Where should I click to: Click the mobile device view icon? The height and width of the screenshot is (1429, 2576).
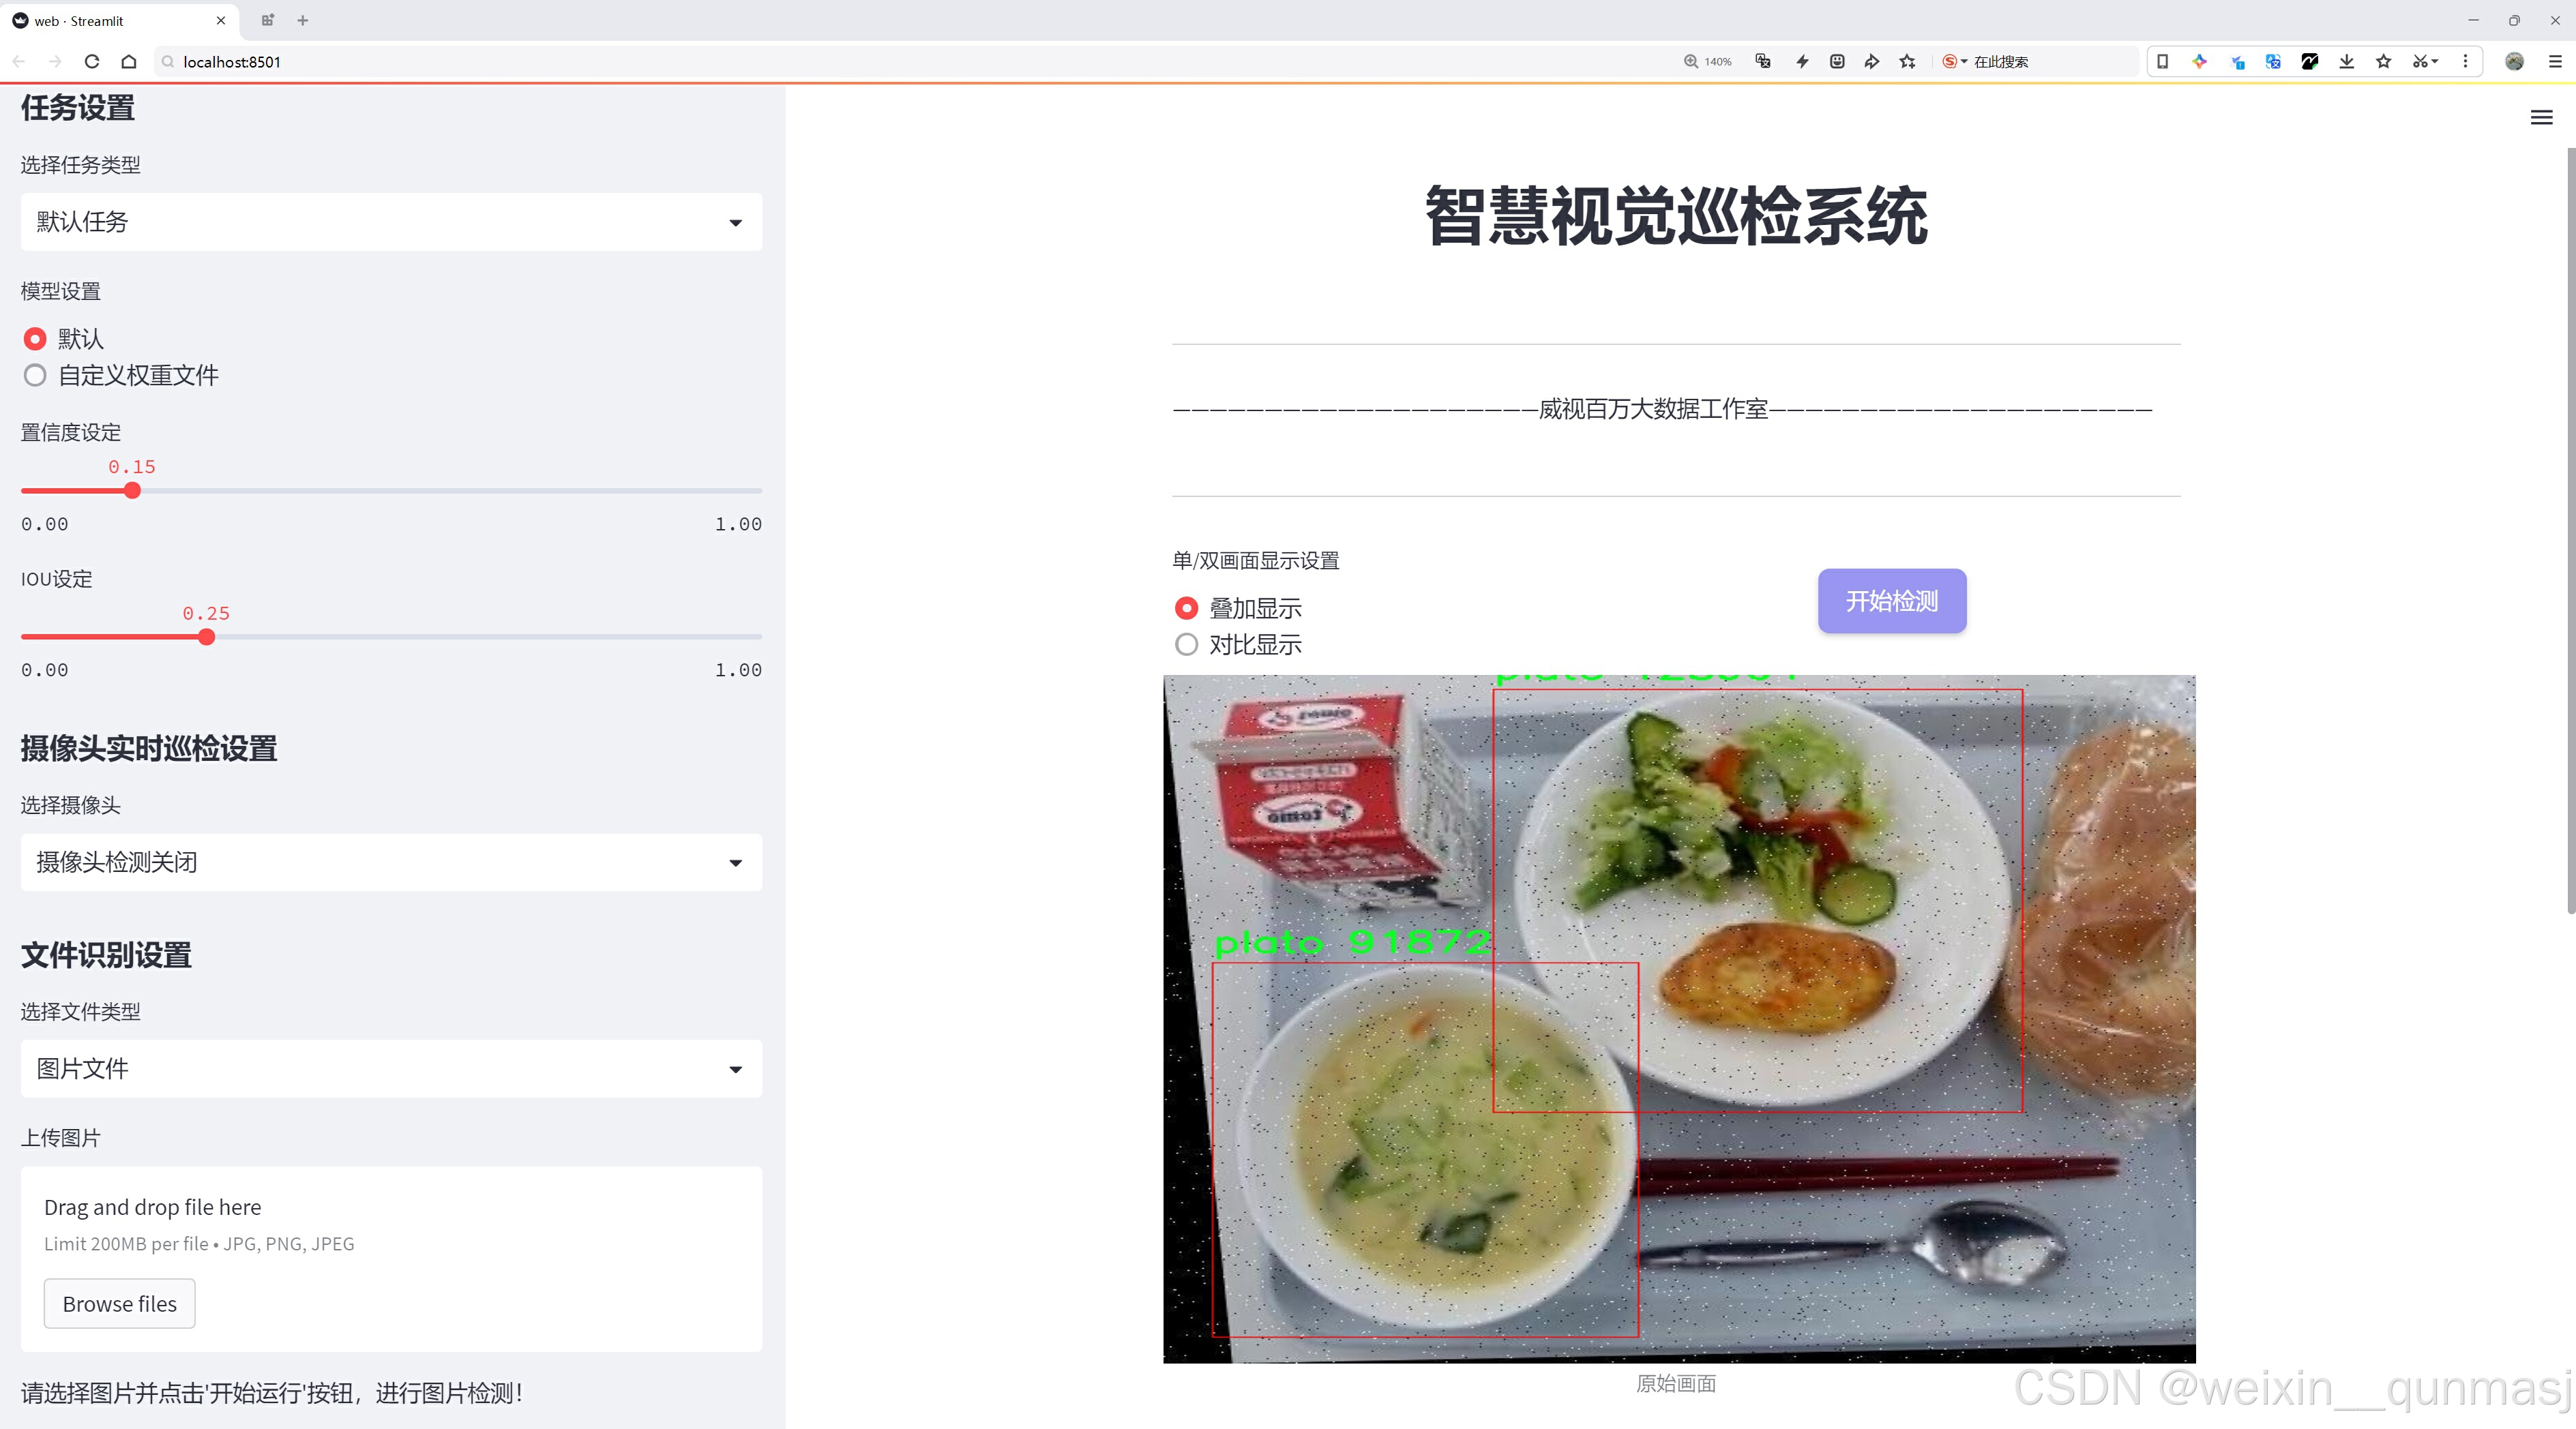pos(2162,62)
